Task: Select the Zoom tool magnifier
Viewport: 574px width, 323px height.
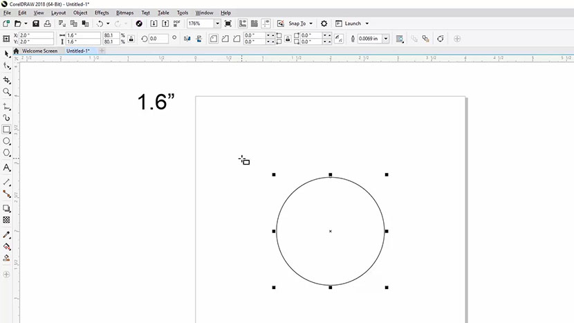Action: point(7,92)
